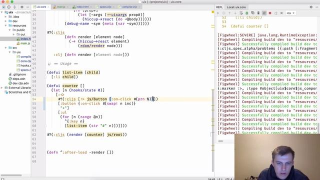320x180 pixels.
Task: Collapse the uix project root node
Action: [x=2, y=12]
